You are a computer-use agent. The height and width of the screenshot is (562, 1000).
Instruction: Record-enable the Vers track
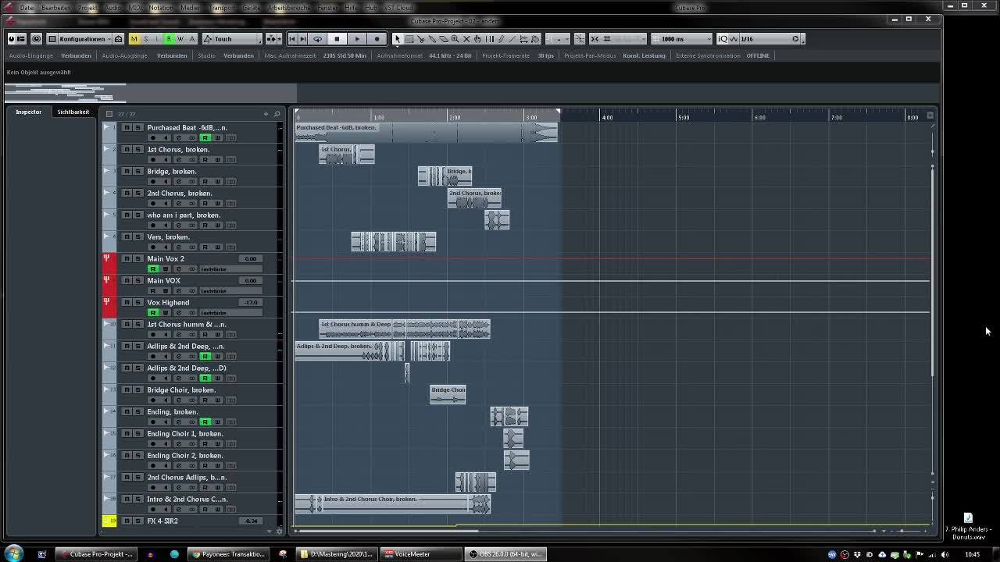(x=152, y=247)
